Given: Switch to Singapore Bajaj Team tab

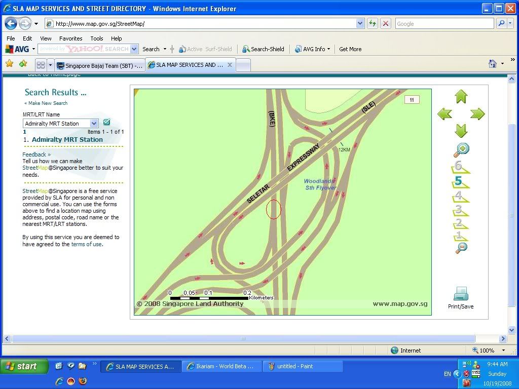Looking at the screenshot, I should pos(100,65).
